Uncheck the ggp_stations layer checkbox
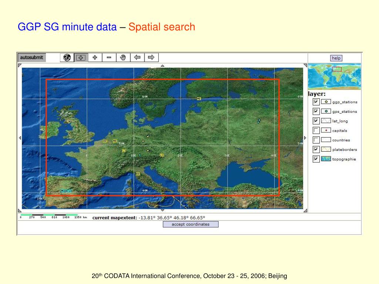 coord(316,102)
